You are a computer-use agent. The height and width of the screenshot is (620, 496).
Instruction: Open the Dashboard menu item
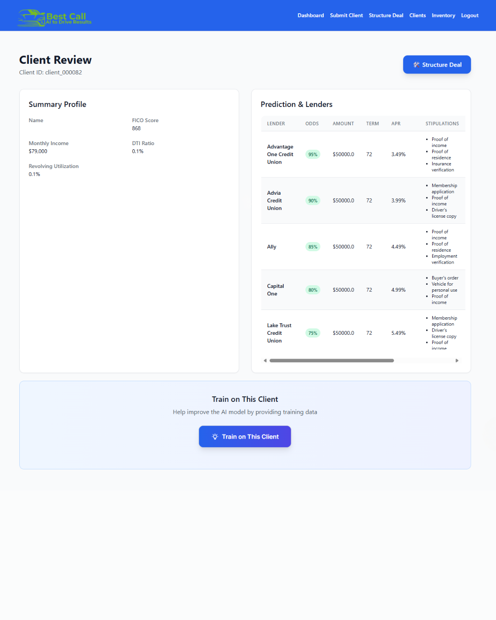pyautogui.click(x=310, y=15)
